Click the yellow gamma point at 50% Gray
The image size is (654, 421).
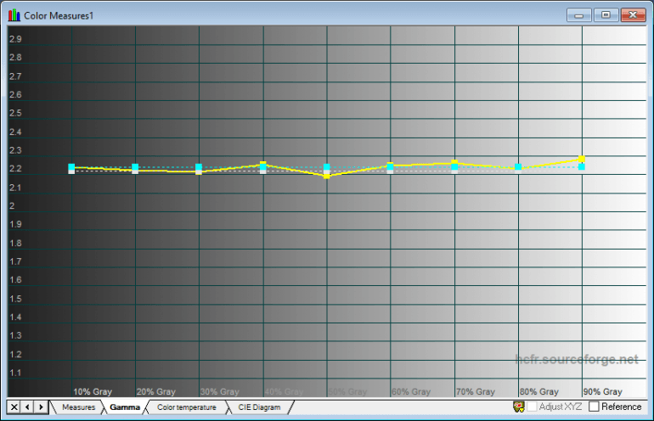(327, 176)
